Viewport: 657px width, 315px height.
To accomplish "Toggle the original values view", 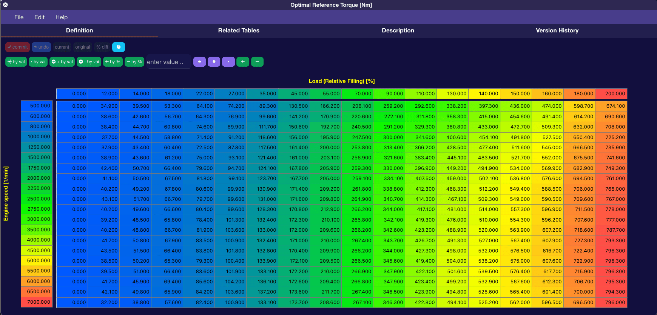I will tap(83, 47).
